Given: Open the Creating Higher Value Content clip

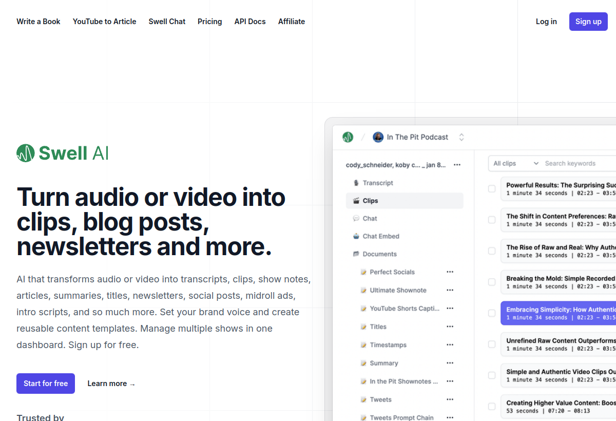Looking at the screenshot, I should coord(558,407).
